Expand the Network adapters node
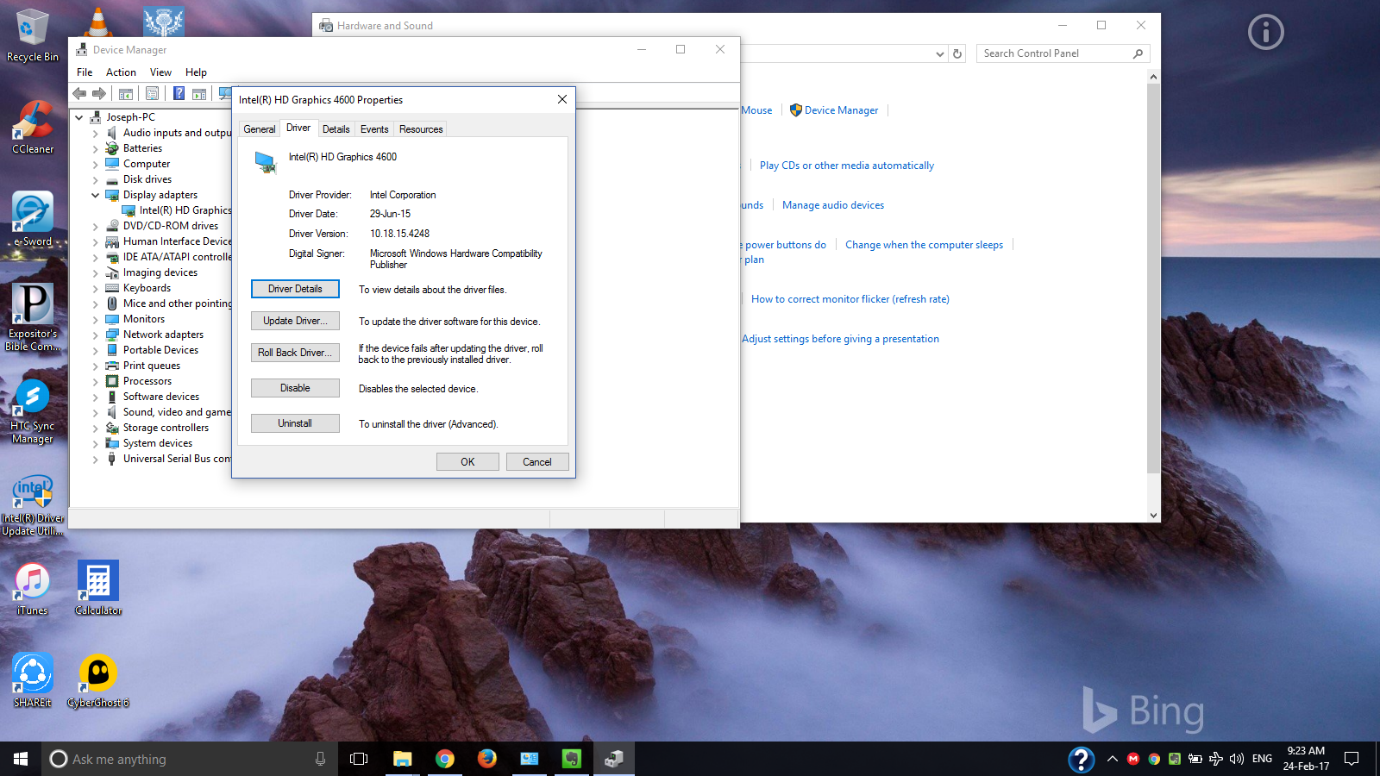 pos(95,335)
